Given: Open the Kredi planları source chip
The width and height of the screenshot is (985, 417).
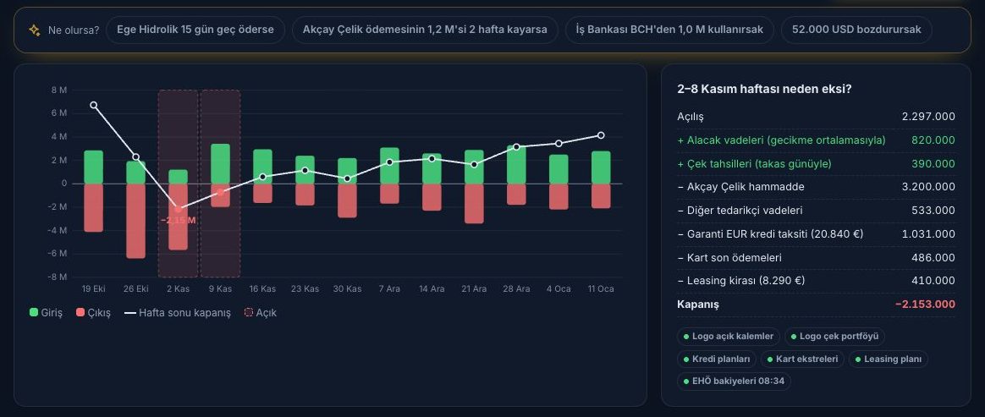Looking at the screenshot, I should [717, 359].
